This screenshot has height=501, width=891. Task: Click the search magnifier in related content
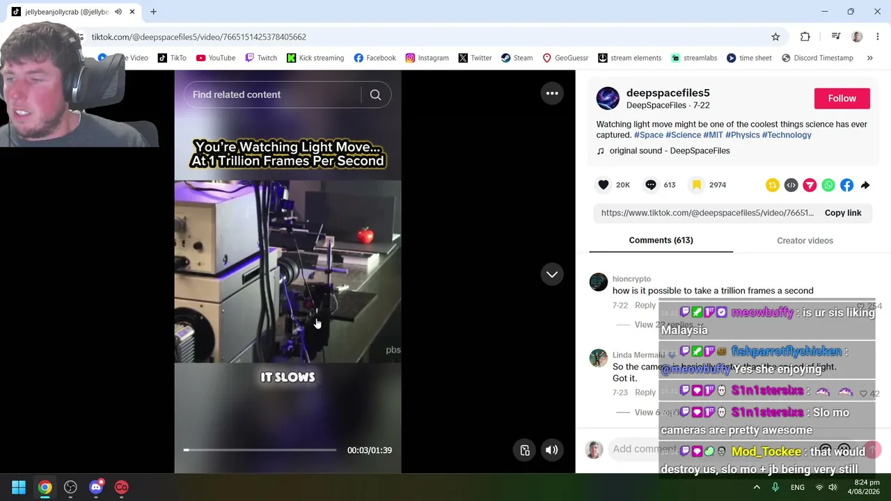click(375, 95)
